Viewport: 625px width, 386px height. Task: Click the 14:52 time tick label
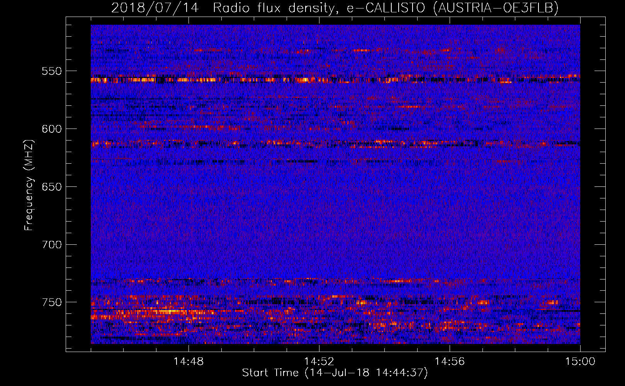pyautogui.click(x=319, y=362)
